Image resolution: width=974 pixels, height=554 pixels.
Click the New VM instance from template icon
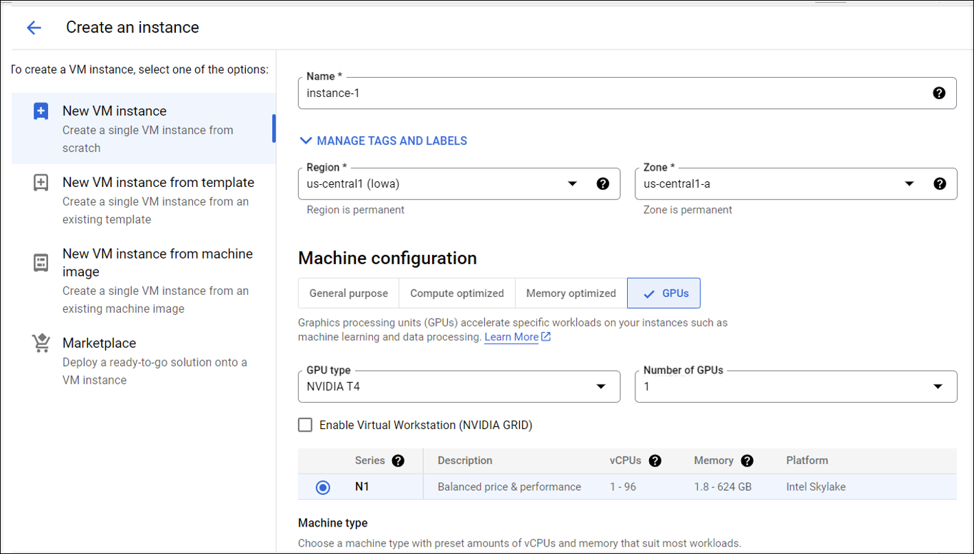click(41, 182)
